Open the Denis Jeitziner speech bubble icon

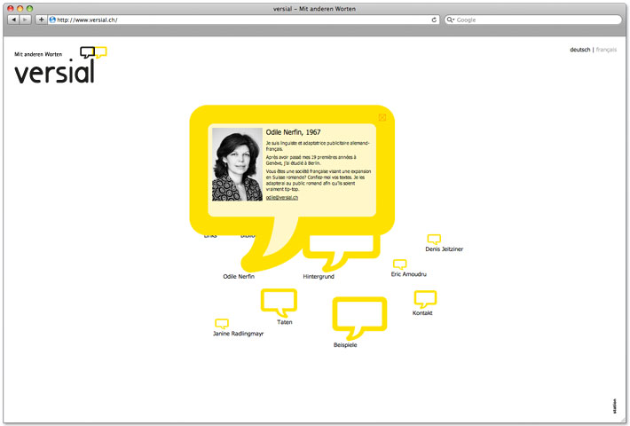point(434,240)
